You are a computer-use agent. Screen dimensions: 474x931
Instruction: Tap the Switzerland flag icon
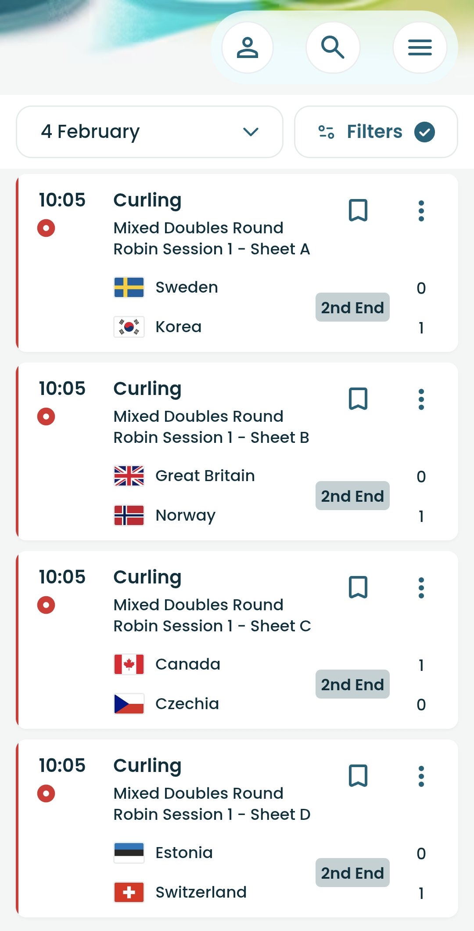pyautogui.click(x=129, y=892)
